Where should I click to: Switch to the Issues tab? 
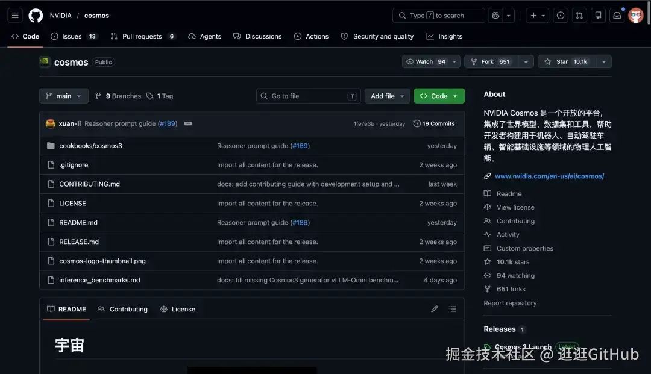click(74, 37)
